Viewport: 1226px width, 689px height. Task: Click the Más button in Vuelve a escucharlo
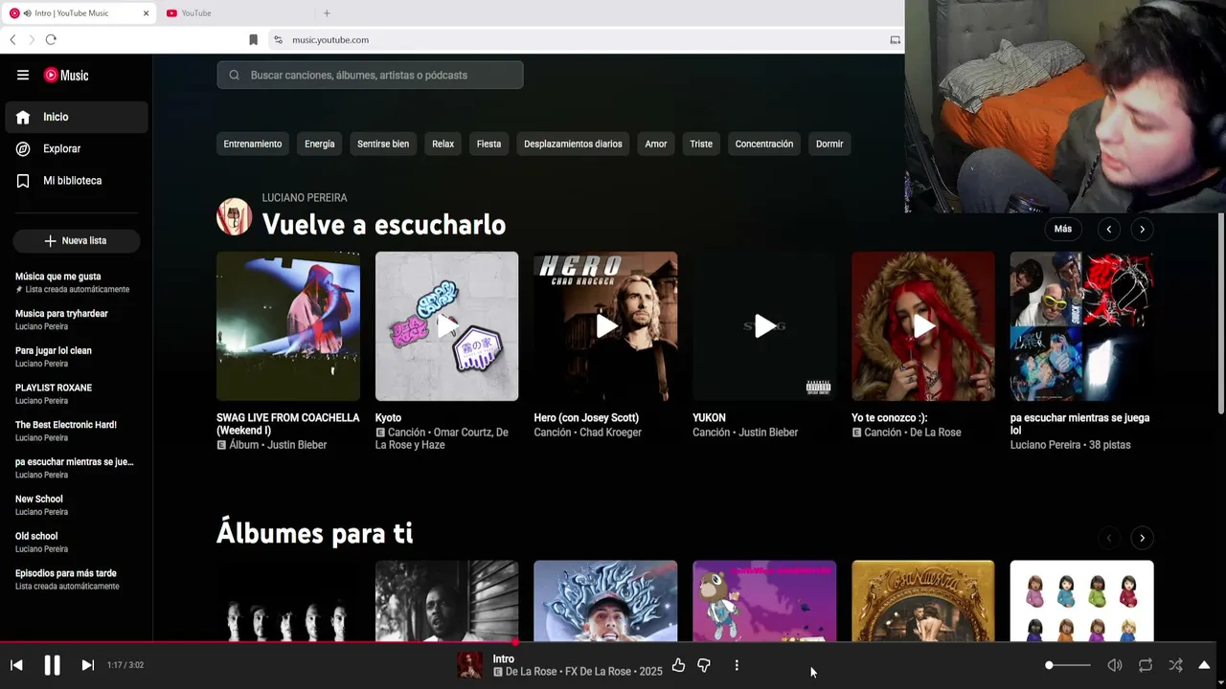point(1063,229)
